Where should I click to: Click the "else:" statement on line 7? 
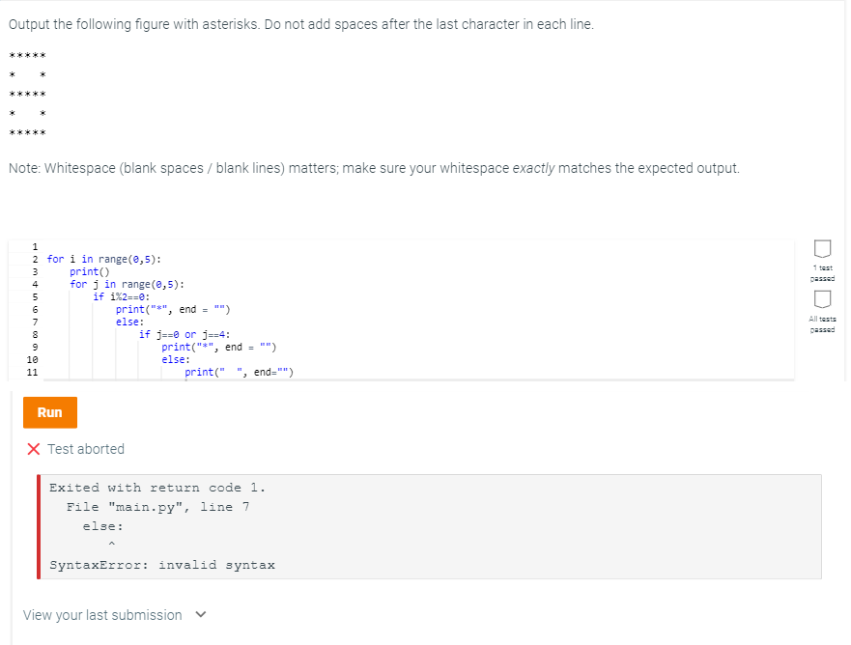pos(129,322)
